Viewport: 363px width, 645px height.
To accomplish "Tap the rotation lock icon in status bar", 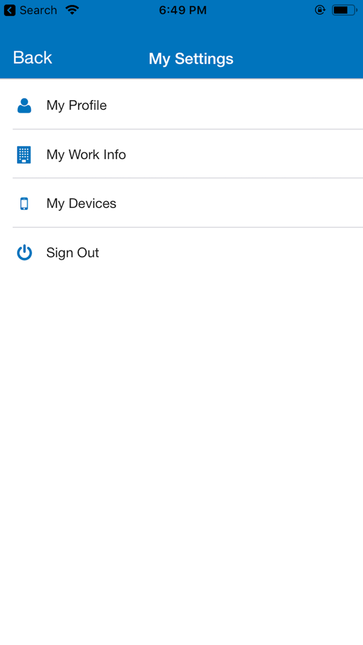I will [320, 10].
